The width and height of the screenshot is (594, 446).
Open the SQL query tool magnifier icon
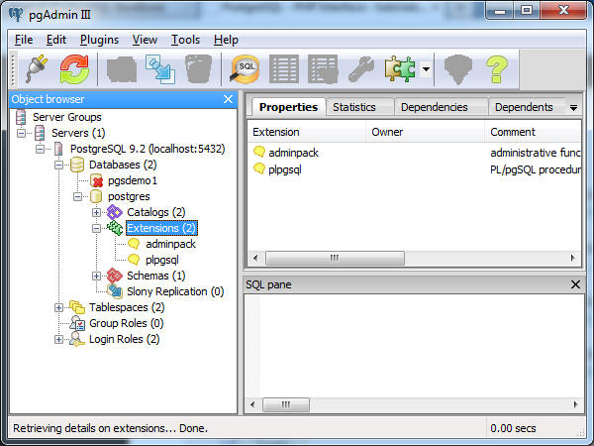coord(245,69)
